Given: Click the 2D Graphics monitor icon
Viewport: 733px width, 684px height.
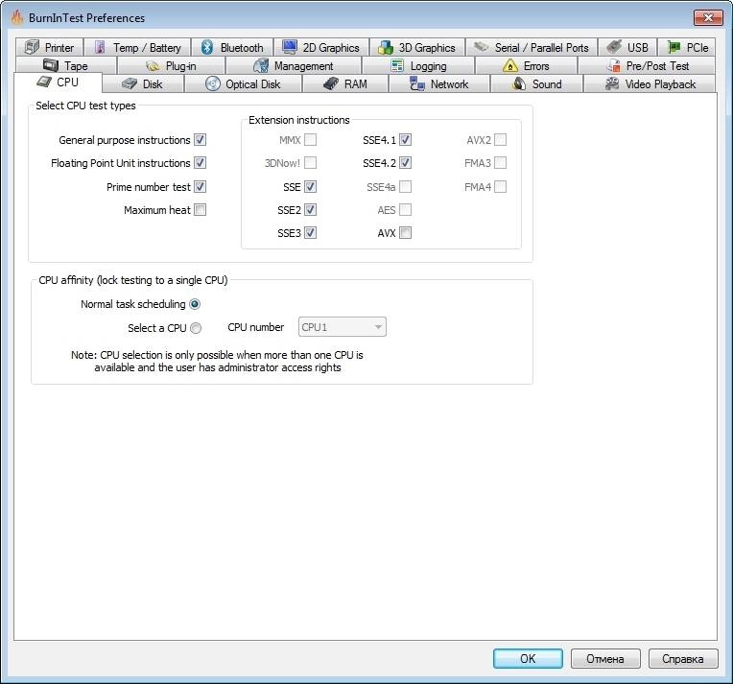Looking at the screenshot, I should (290, 47).
